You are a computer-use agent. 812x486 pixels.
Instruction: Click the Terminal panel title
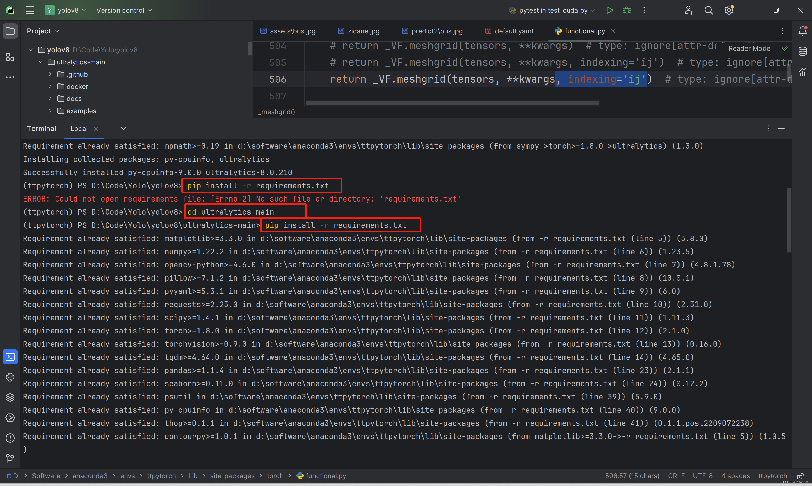pos(41,129)
